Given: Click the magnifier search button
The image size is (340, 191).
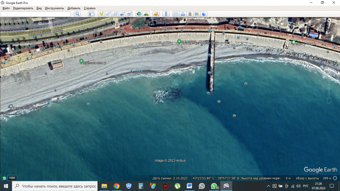Looking at the screenshot, I should [77, 14].
